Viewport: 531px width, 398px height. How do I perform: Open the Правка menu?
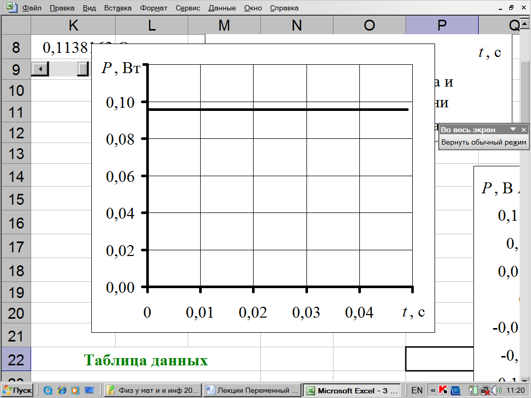tap(62, 8)
